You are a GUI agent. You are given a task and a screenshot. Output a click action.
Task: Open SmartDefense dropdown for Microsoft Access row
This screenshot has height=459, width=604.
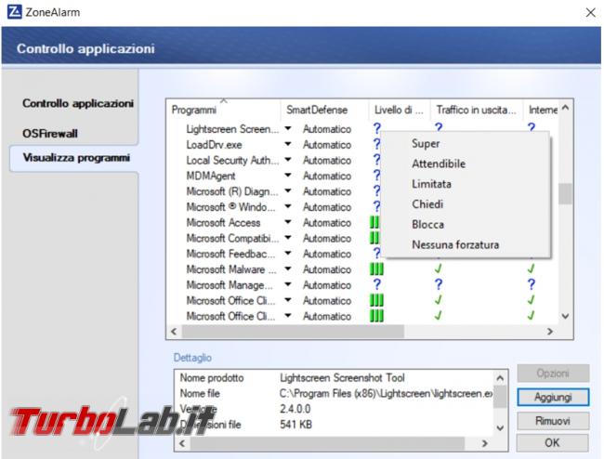pyautogui.click(x=288, y=222)
